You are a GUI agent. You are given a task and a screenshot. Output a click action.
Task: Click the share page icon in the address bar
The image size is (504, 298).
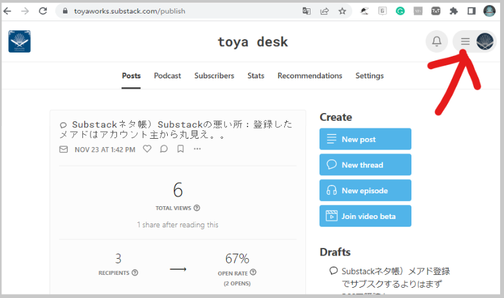coord(324,12)
